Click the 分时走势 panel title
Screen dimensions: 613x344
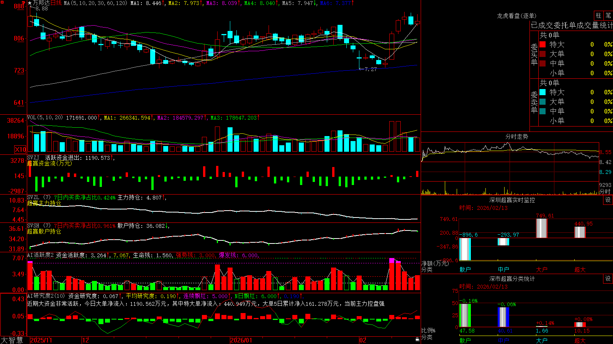517,136
